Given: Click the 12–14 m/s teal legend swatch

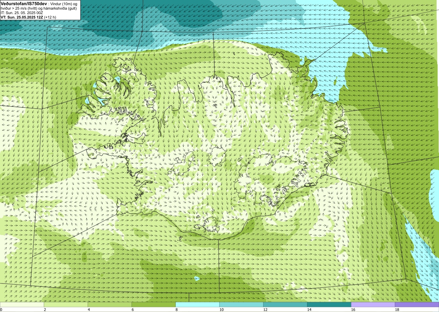Looking at the screenshot, I should coord(285,304).
